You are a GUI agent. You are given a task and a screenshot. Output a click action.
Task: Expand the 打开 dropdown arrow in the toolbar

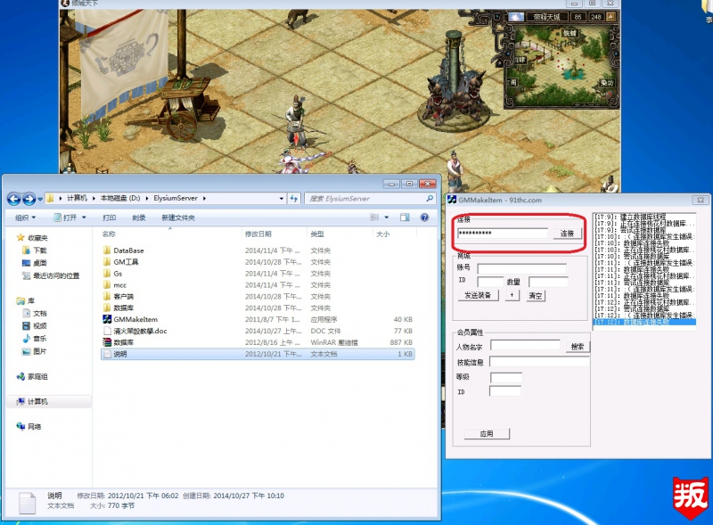tap(84, 217)
